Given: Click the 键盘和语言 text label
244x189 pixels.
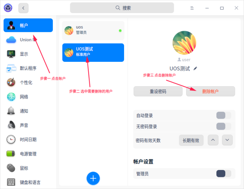Looking at the screenshot, I should pyautogui.click(x=30, y=182).
